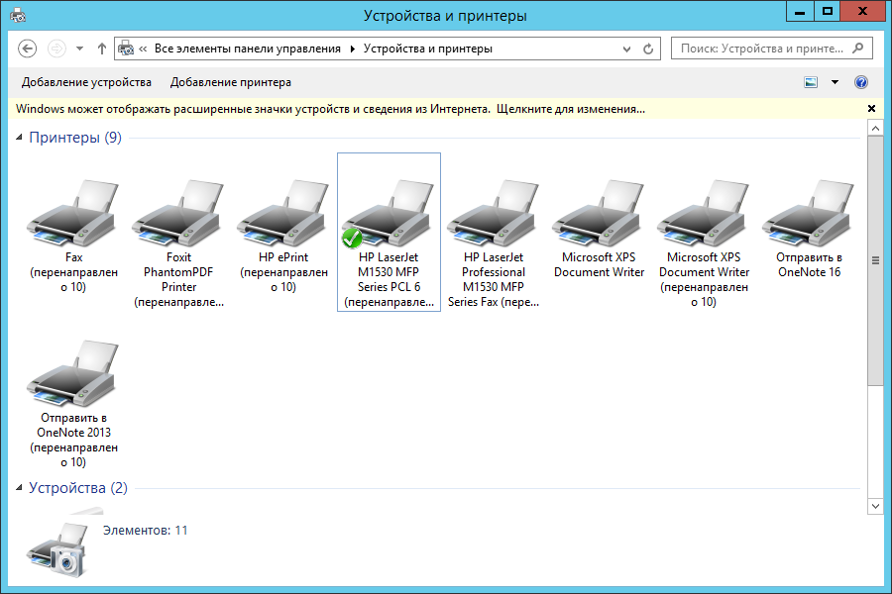Click the address bar control panel icon

[x=126, y=49]
